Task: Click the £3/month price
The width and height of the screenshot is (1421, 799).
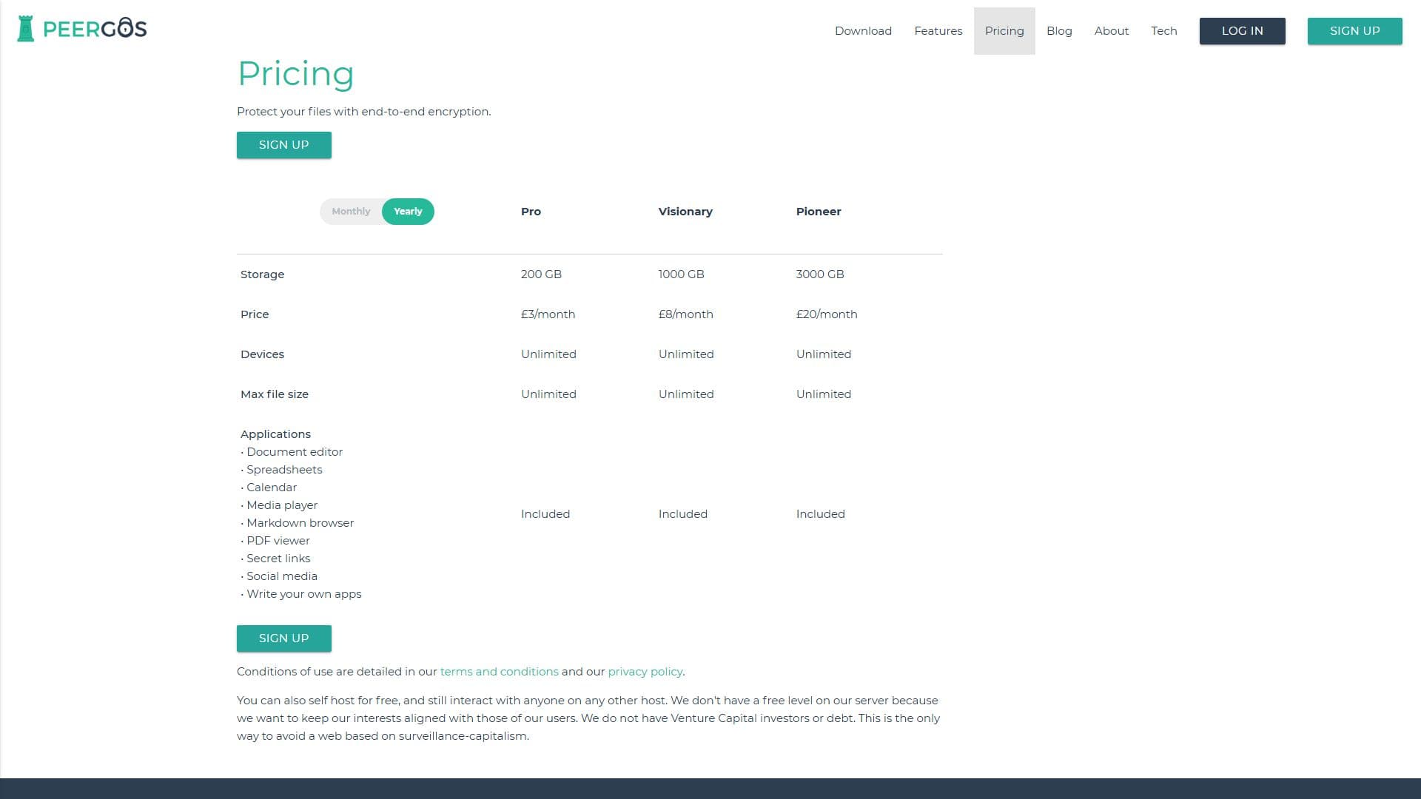Action: (x=548, y=314)
